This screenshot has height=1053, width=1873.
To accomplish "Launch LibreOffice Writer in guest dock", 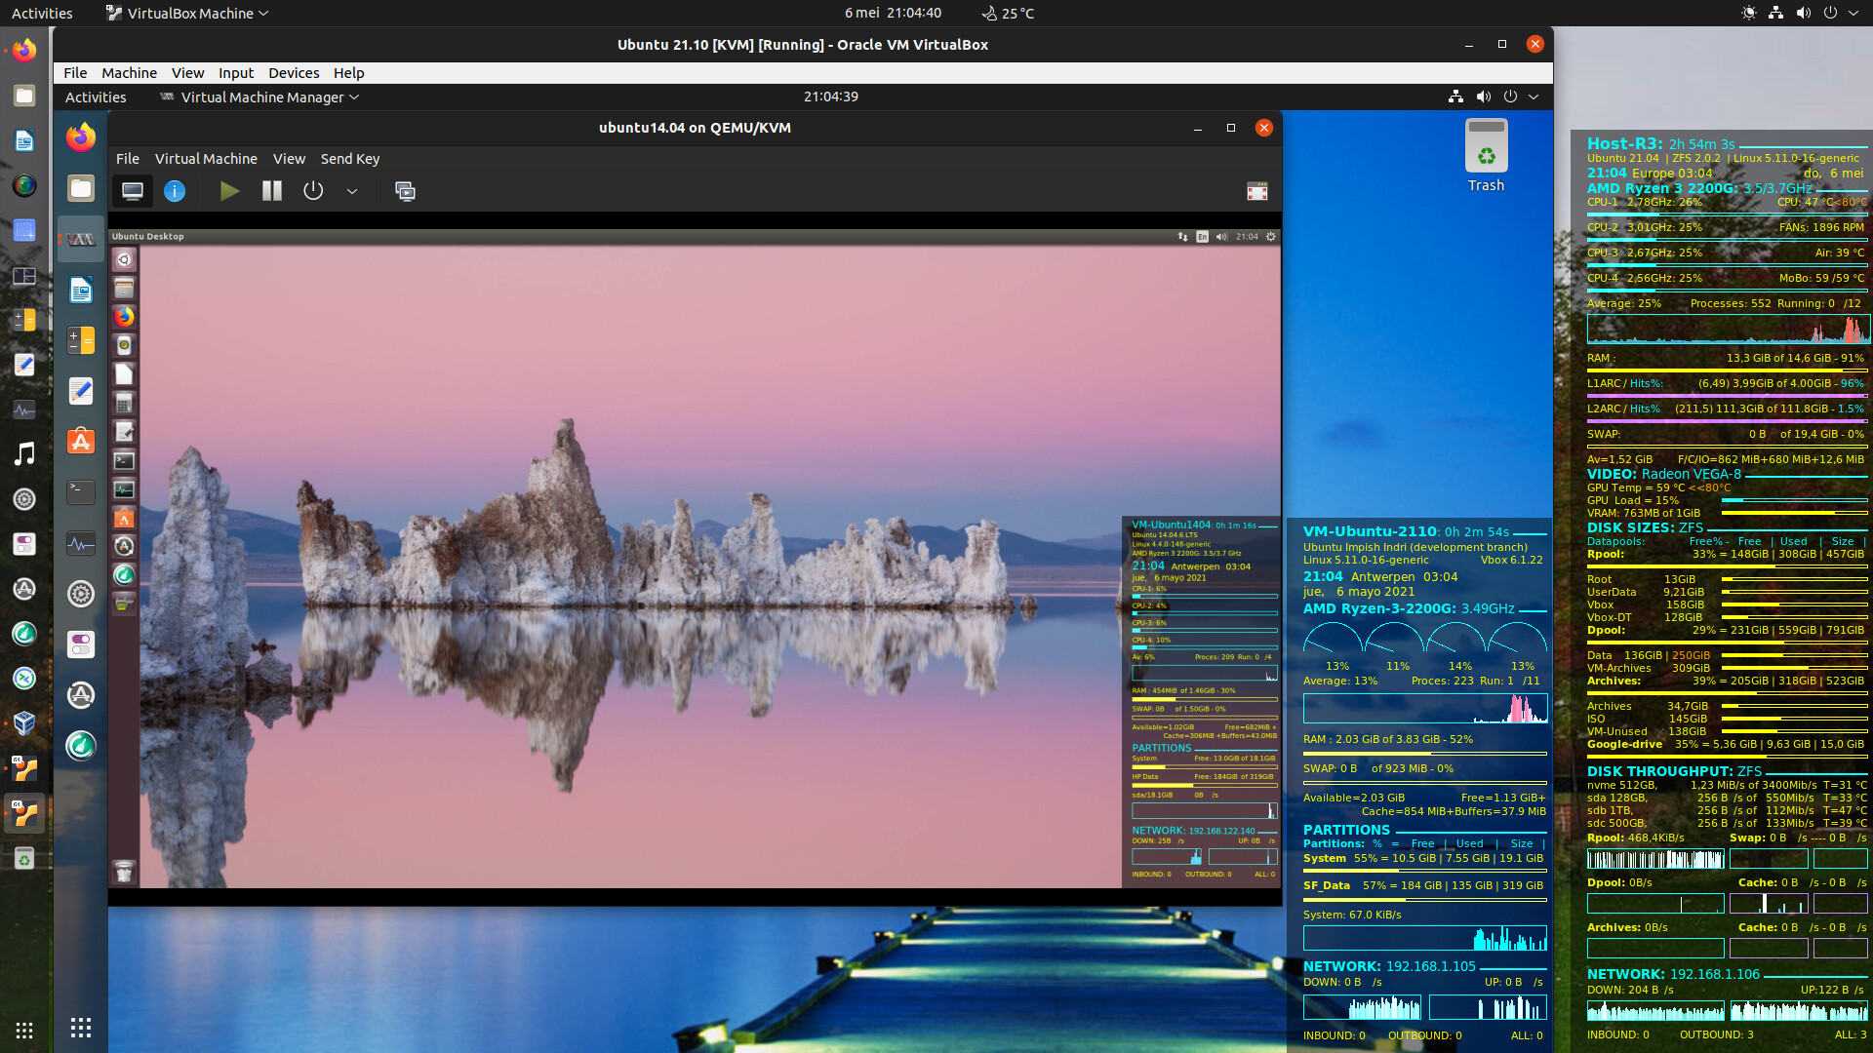I will 81,290.
